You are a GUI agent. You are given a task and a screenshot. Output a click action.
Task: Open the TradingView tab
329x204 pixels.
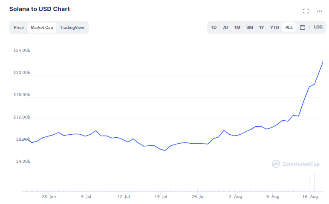[72, 28]
